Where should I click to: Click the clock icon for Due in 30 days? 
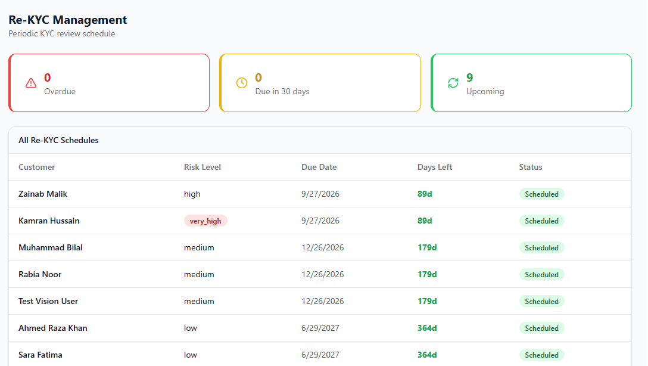point(242,83)
